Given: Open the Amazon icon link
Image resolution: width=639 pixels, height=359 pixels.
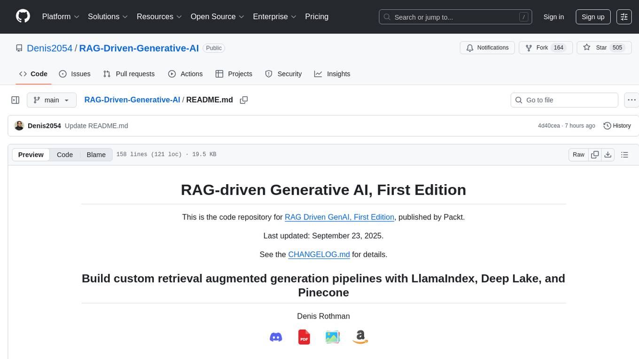Looking at the screenshot, I should coord(360,337).
